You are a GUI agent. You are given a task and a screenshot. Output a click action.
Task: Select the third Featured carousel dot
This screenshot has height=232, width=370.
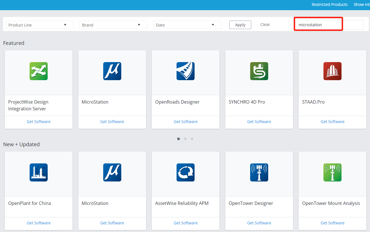(192, 139)
